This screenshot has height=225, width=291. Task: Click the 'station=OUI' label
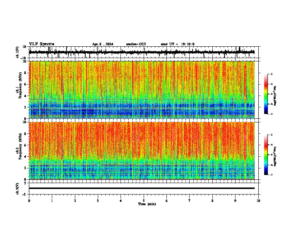tap(136, 44)
